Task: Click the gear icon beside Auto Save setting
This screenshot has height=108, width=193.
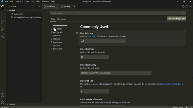Action: click(77, 33)
